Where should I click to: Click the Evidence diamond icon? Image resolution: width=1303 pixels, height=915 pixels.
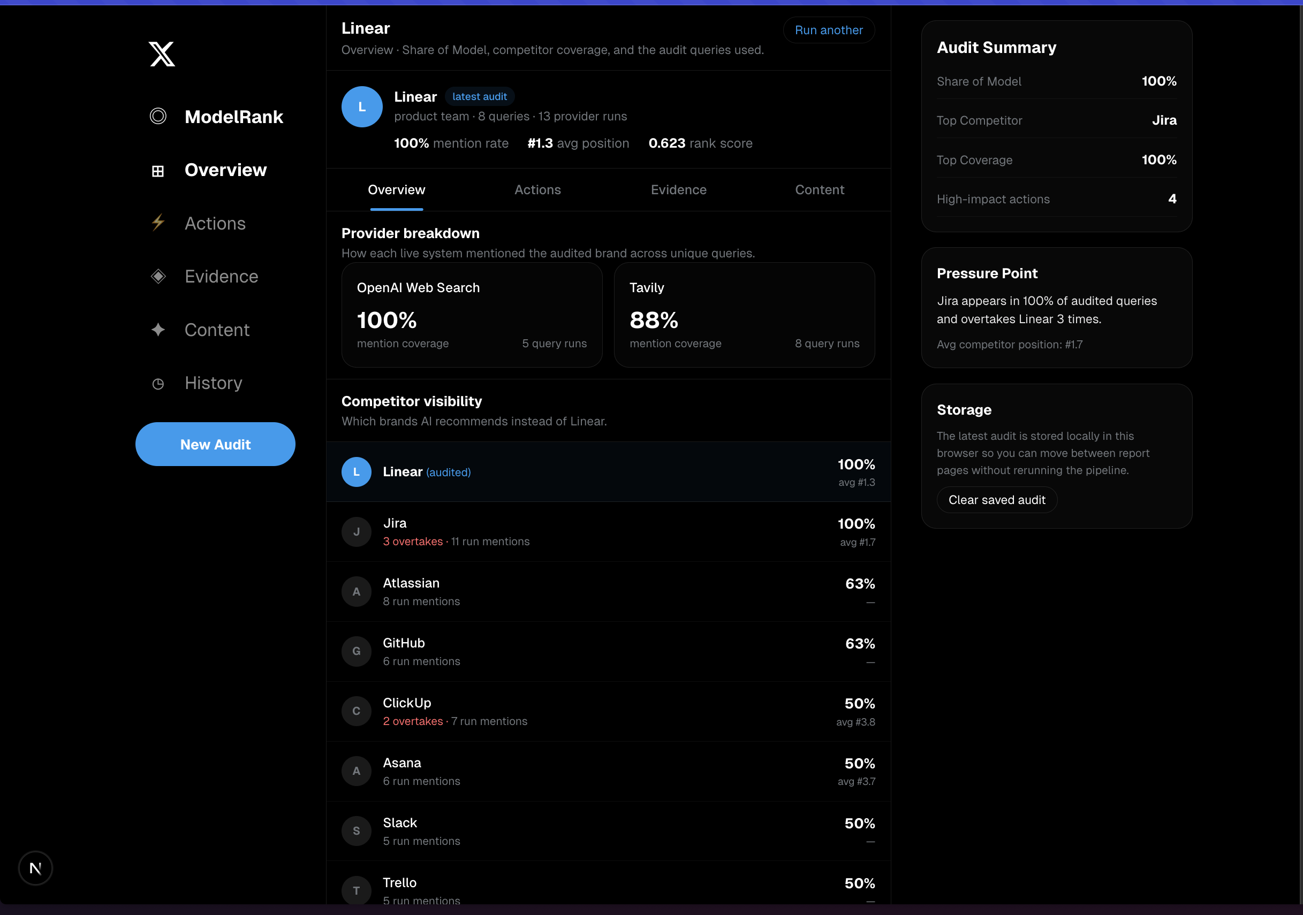pyautogui.click(x=158, y=276)
